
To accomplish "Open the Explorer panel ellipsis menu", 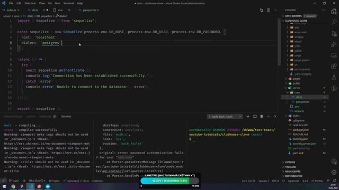I will pyautogui.click(x=323, y=10).
